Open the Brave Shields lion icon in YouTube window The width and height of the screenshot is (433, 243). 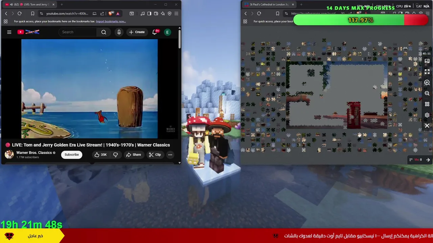coord(111,13)
